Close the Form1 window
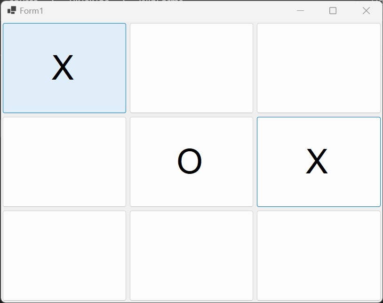The image size is (383, 303). coord(366,10)
